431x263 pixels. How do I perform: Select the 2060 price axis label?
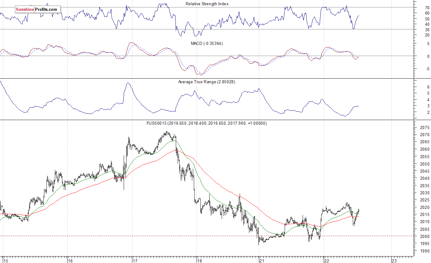tap(424, 149)
